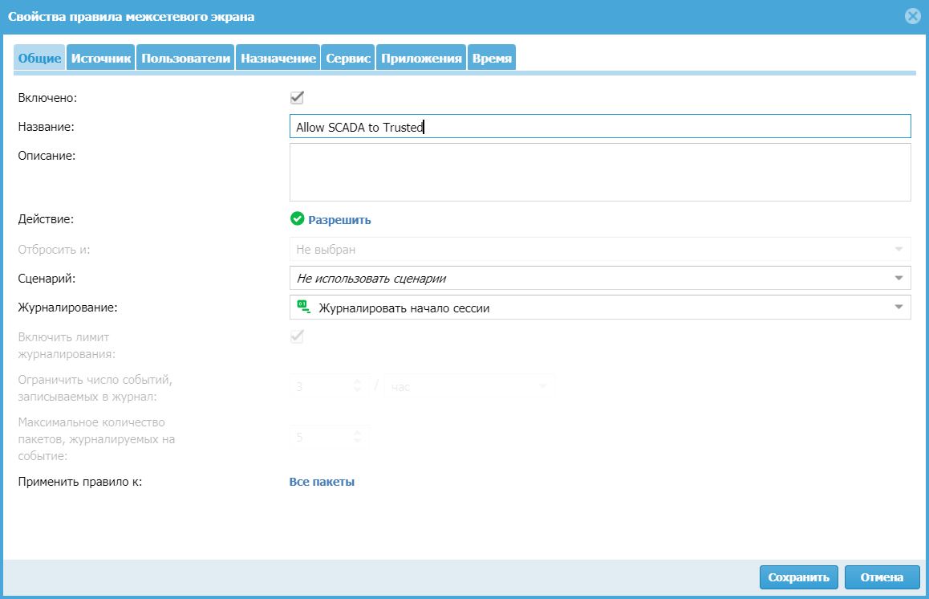Go to the Приложения tab
This screenshot has height=599, width=929.
421,58
